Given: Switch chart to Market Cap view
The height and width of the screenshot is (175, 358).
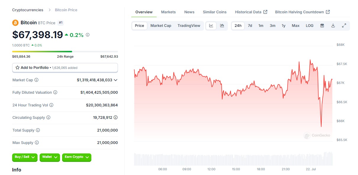Looking at the screenshot, I should tap(161, 26).
